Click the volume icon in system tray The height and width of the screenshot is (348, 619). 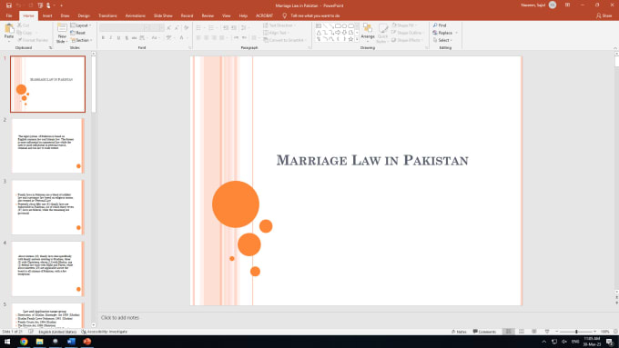(564, 342)
